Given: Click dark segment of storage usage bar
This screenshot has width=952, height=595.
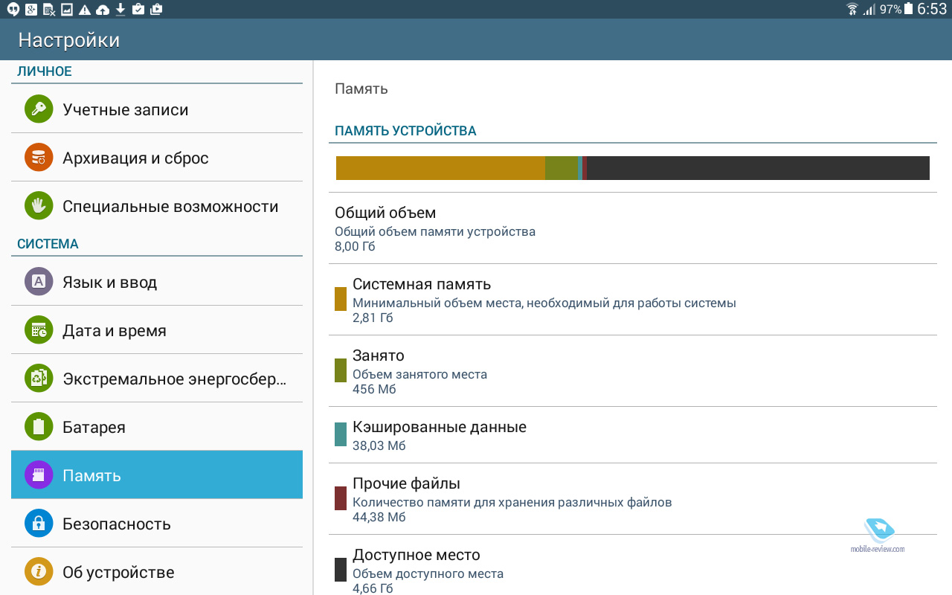Looking at the screenshot, I should click(x=758, y=168).
